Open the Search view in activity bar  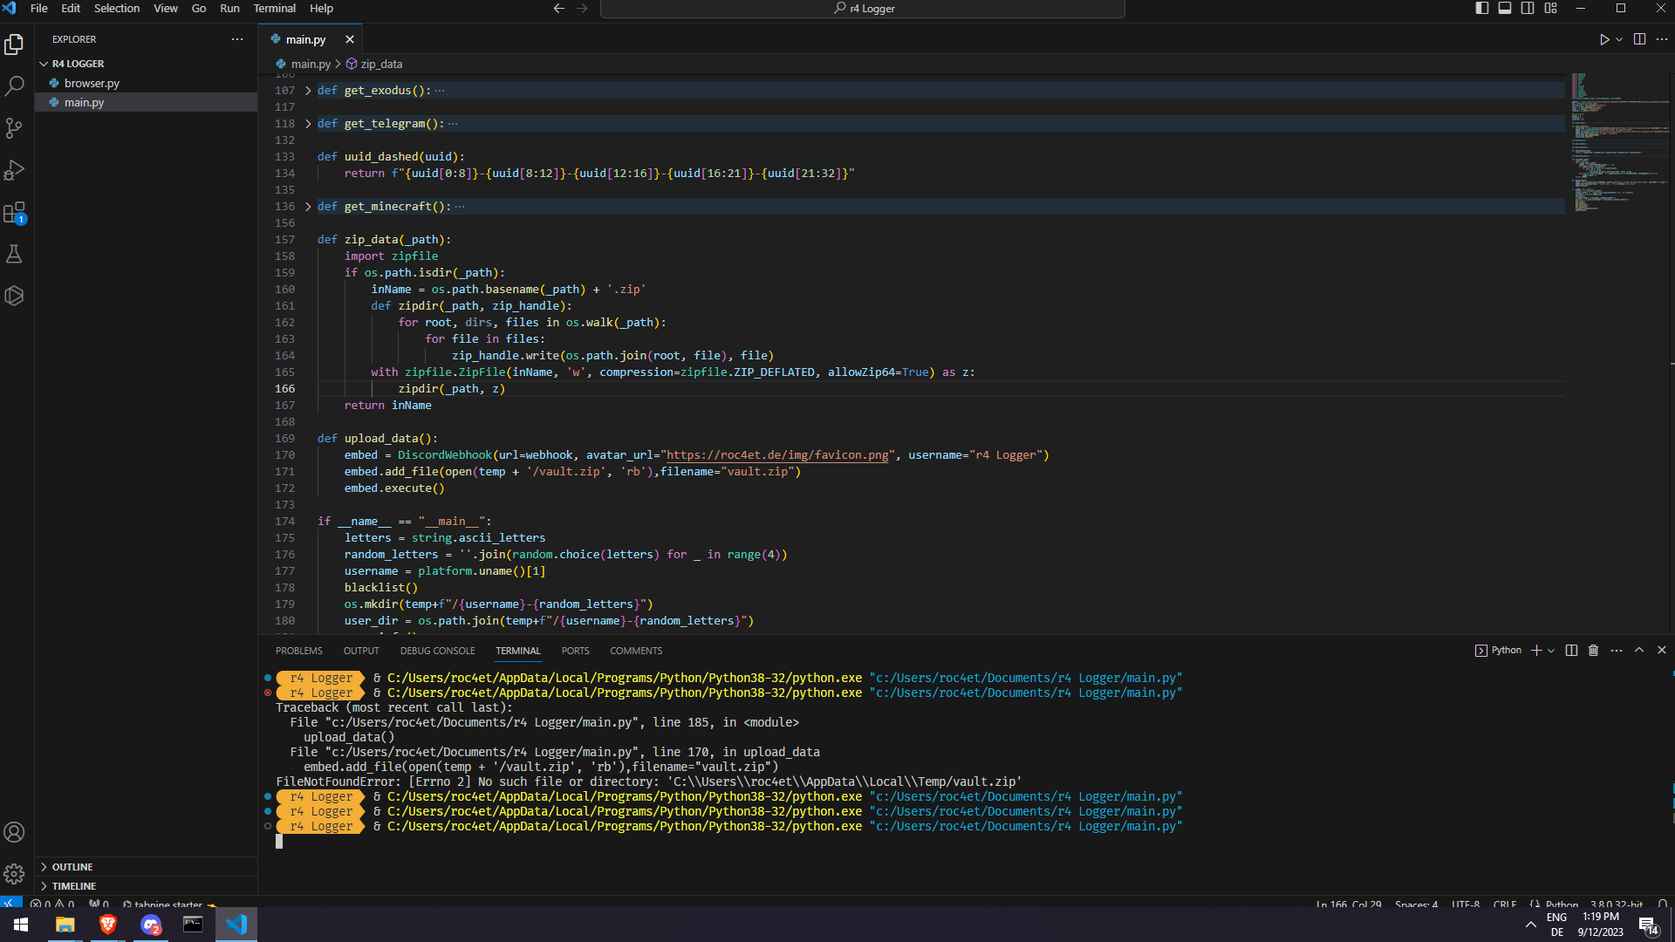click(x=14, y=86)
